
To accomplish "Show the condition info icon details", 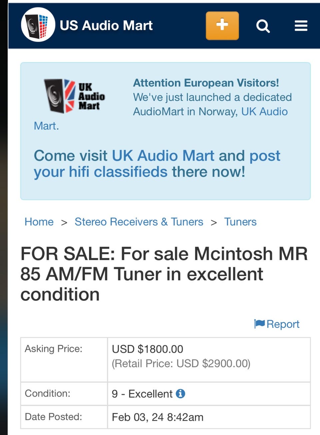I will pyautogui.click(x=180, y=394).
